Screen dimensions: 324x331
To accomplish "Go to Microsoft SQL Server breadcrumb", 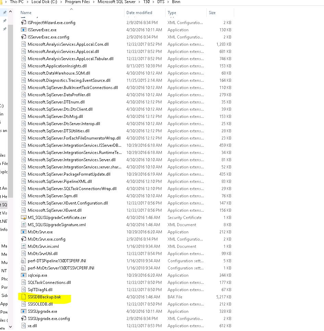I will click(116, 2).
